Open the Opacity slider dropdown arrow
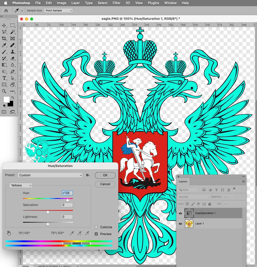This screenshot has height=267, width=257. pos(233,197)
